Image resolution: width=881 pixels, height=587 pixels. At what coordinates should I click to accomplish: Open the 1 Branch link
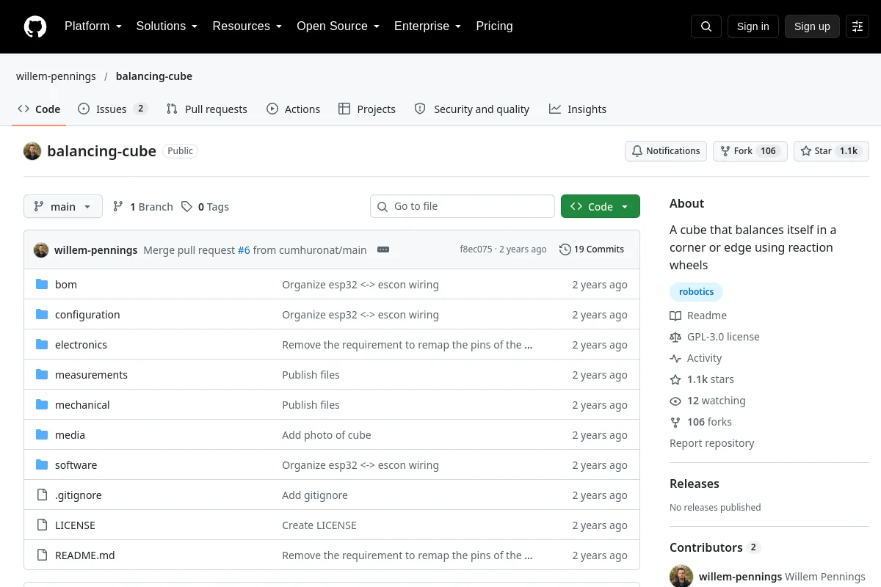(x=142, y=207)
